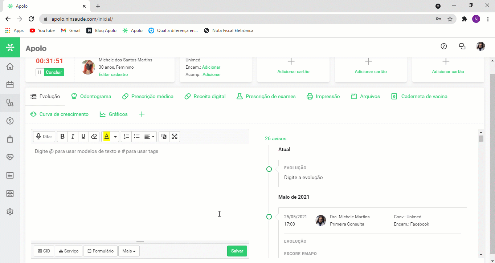Open Prescrição médica tab
Image resolution: width=495 pixels, height=263 pixels.
click(x=148, y=96)
